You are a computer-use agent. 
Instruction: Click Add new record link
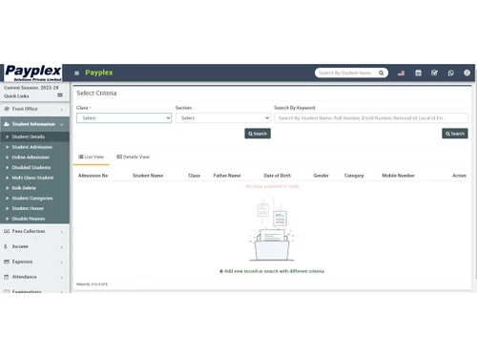pyautogui.click(x=272, y=271)
